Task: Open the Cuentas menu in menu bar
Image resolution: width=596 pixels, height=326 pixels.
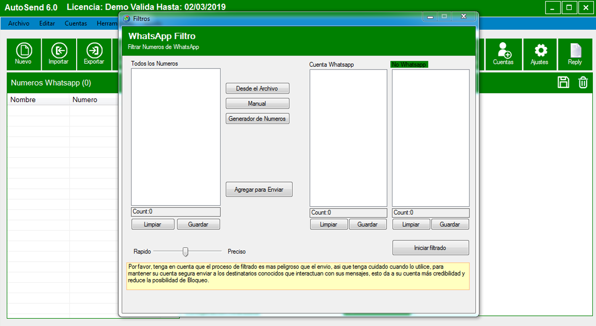Action: click(76, 24)
